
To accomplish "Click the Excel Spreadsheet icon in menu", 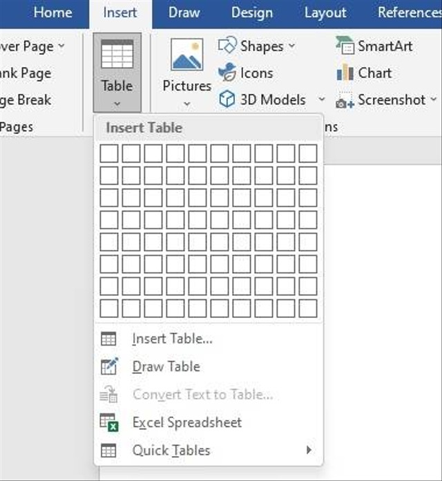I will tap(109, 422).
